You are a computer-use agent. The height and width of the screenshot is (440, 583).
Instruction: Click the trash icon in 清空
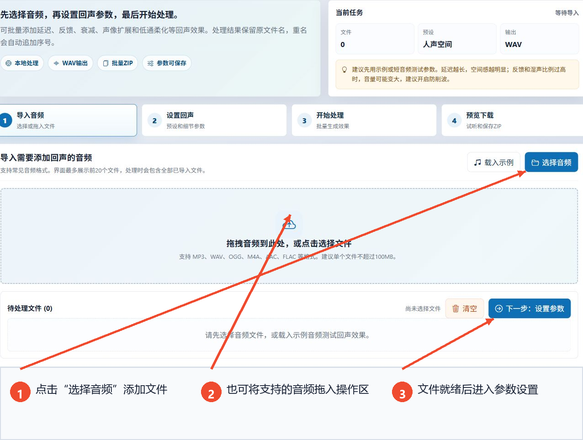pyautogui.click(x=456, y=309)
